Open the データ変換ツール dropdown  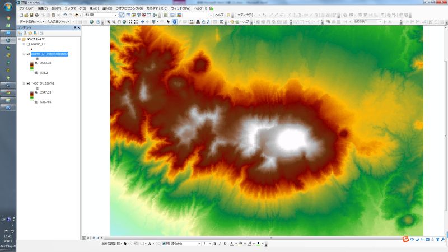[32, 22]
